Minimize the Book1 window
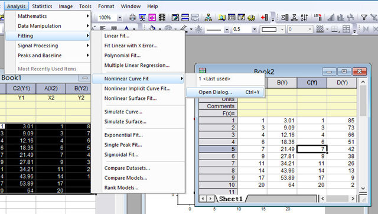Screen dimensions: 378x214 pyautogui.click(x=85, y=77)
